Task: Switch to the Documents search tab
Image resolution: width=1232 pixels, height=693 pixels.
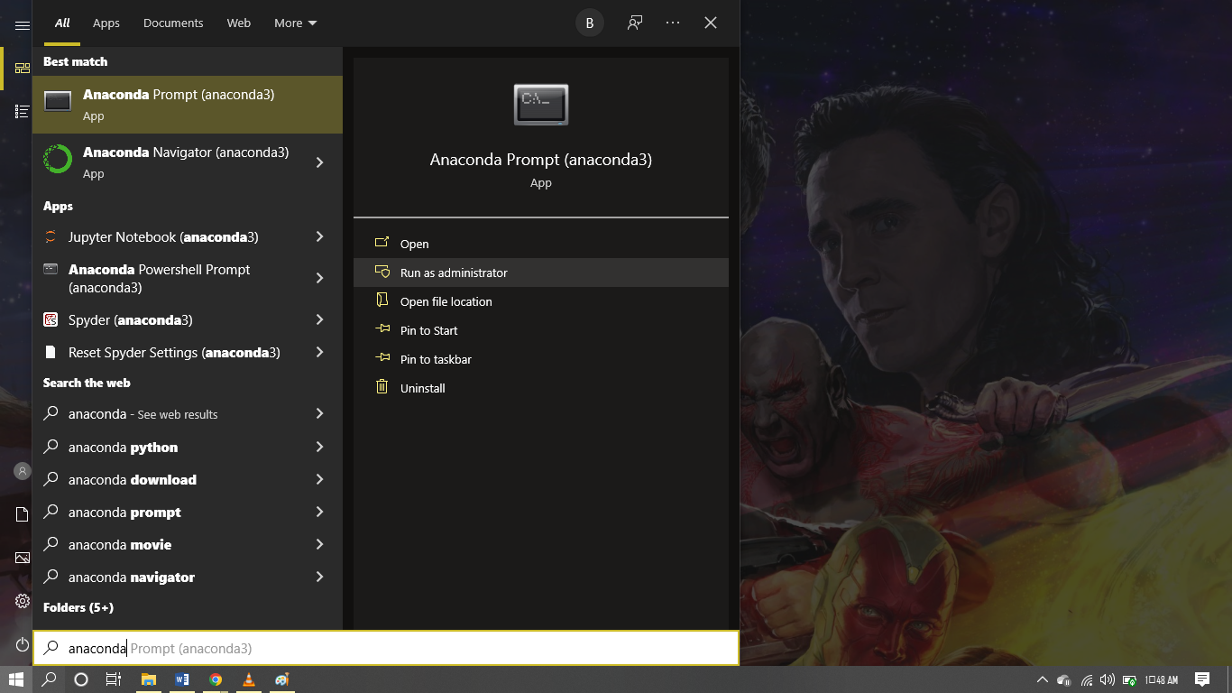Action: [173, 23]
